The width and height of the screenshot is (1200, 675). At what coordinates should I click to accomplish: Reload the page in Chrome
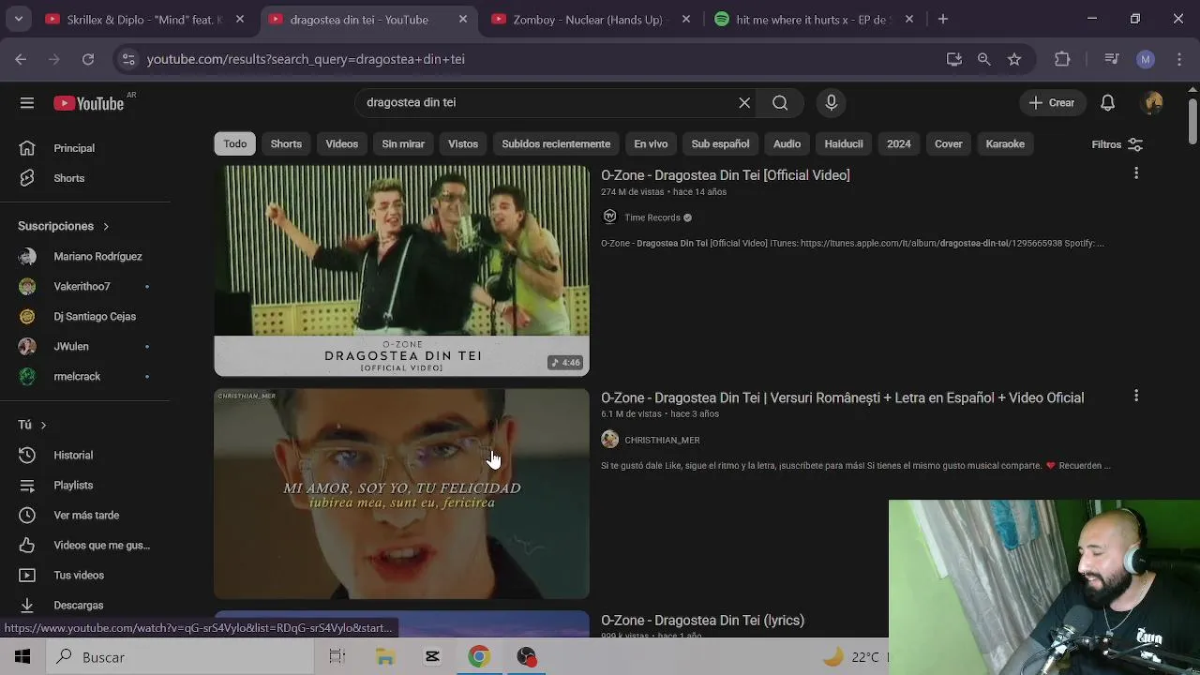(x=87, y=59)
